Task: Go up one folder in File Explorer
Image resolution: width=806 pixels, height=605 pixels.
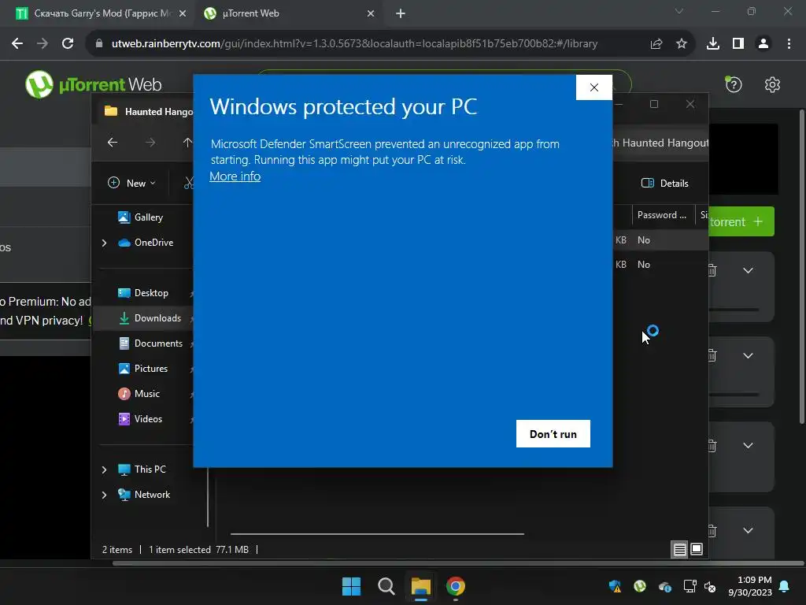Action: click(x=187, y=143)
